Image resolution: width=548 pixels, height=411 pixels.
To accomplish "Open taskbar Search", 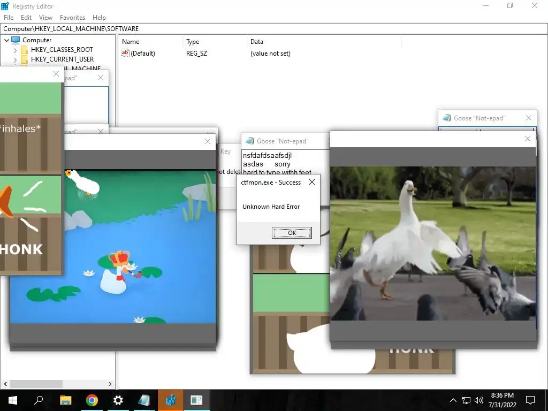I will tap(39, 400).
